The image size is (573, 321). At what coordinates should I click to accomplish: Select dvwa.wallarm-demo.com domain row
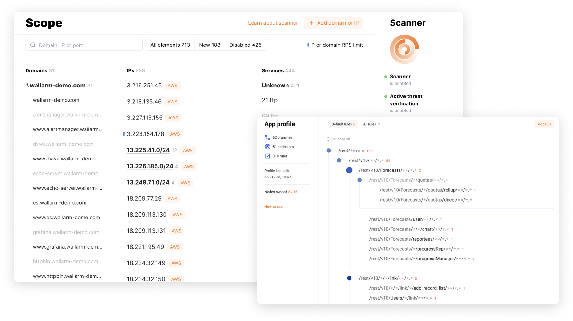tap(63, 144)
